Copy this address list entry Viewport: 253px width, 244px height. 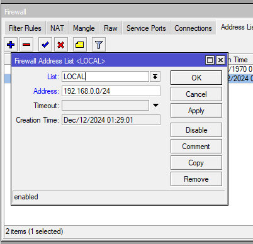(x=196, y=163)
